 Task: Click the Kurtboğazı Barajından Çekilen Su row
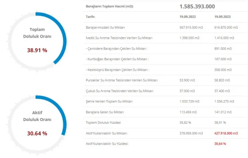click(x=165, y=59)
